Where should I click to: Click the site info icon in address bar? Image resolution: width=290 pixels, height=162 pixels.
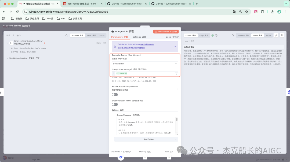coord(25,12)
